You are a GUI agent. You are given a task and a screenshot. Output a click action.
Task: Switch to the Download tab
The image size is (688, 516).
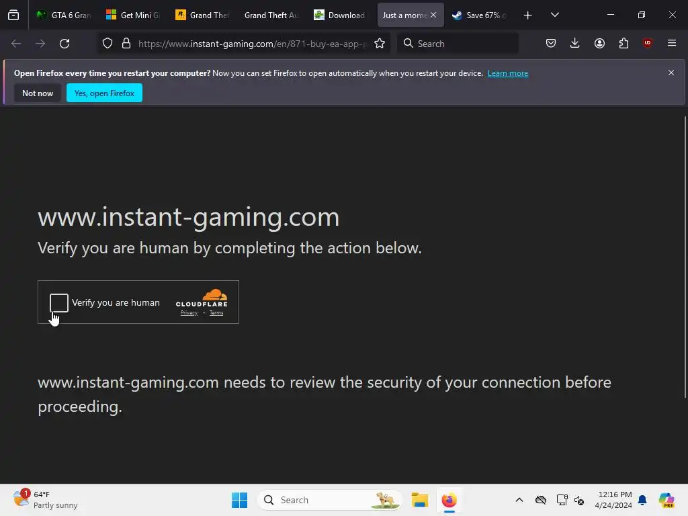click(x=341, y=15)
